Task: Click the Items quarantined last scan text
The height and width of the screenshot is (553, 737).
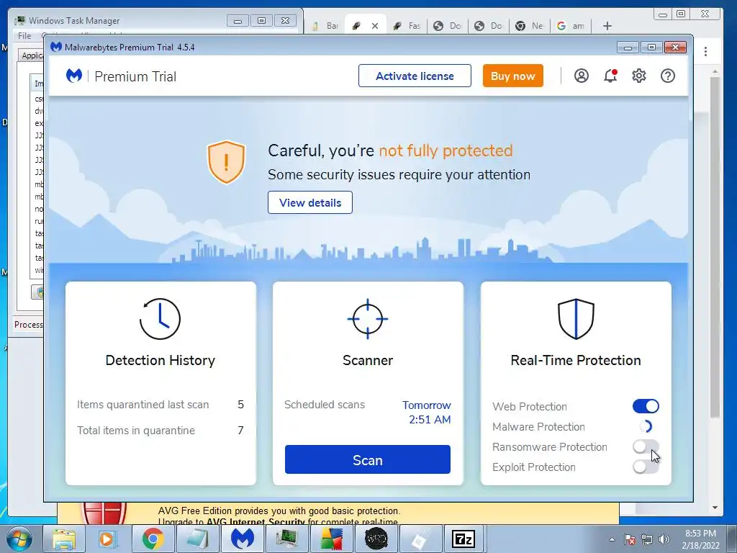Action: click(143, 405)
